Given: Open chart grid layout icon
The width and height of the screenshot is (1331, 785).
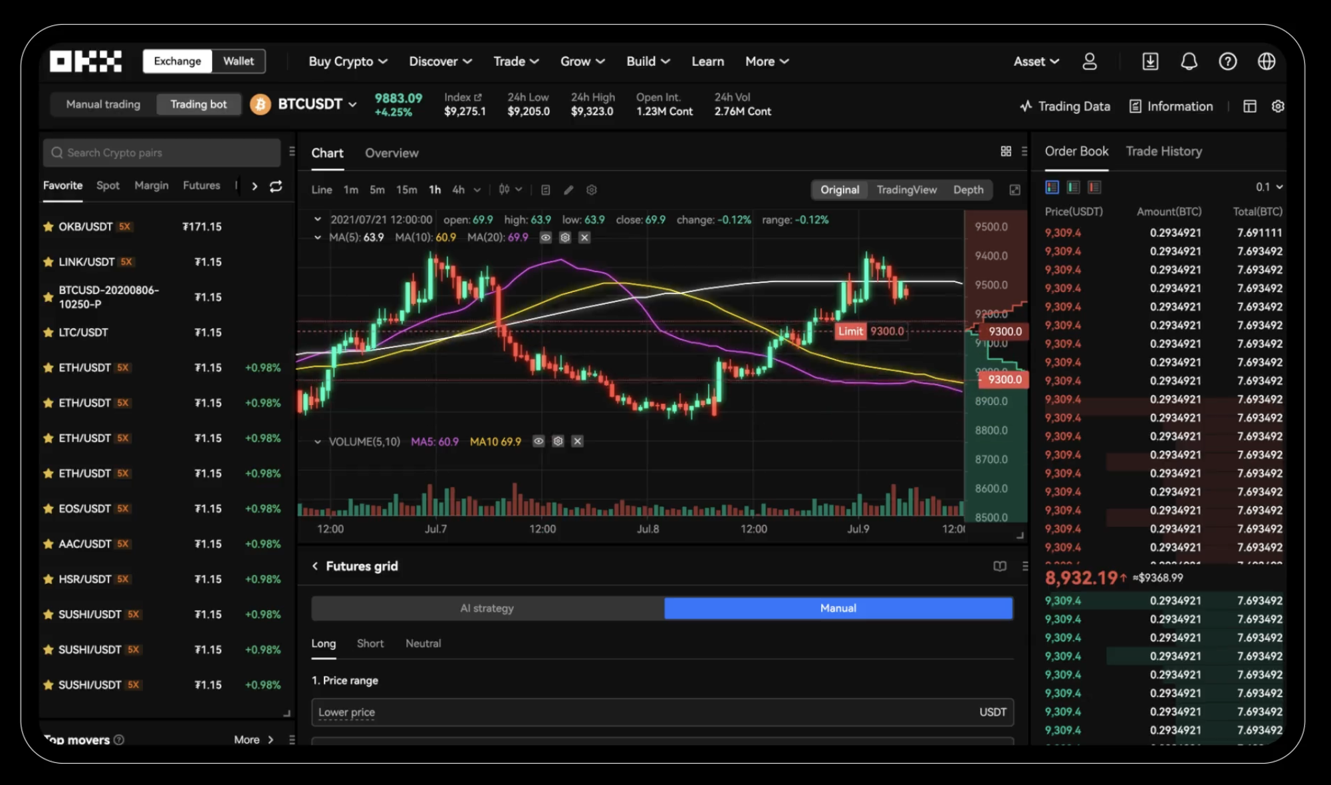Looking at the screenshot, I should tap(1006, 152).
